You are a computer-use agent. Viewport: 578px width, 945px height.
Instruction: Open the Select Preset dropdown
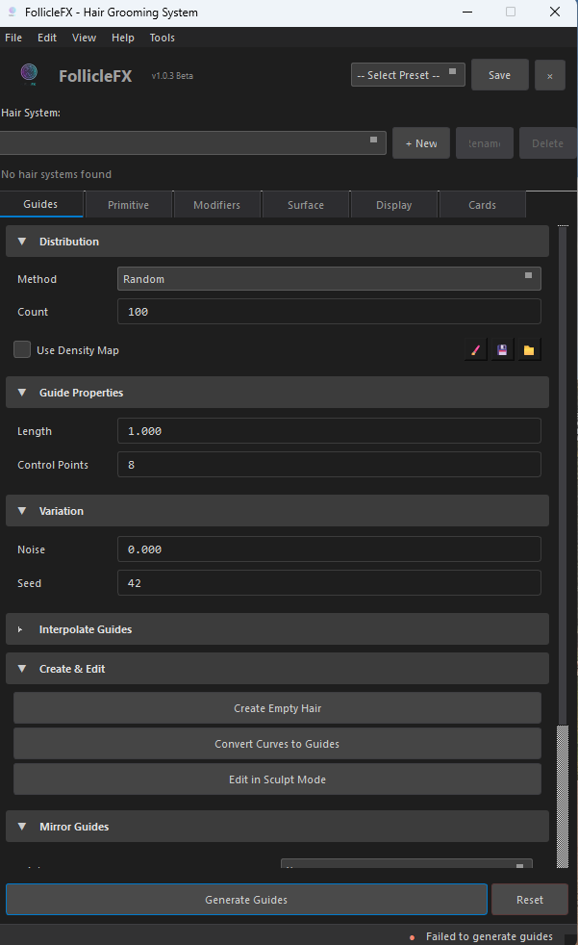(408, 75)
